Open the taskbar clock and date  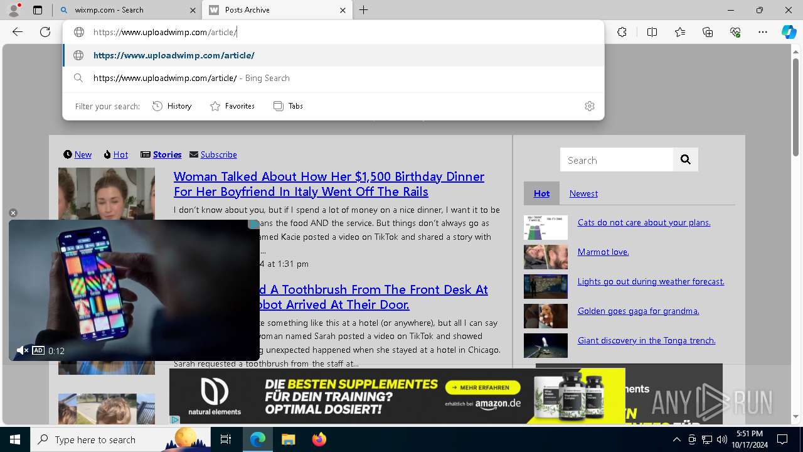(749, 439)
